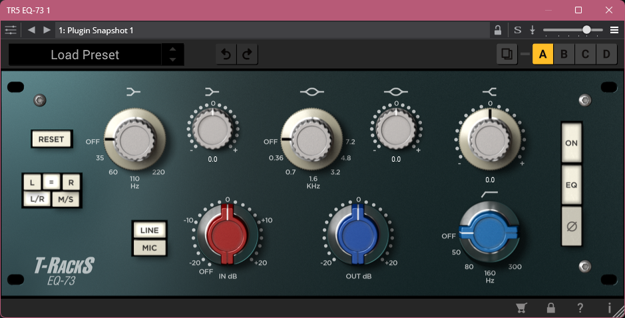Click the blue high-pass filter Hz knob
The height and width of the screenshot is (318, 625).
[489, 232]
